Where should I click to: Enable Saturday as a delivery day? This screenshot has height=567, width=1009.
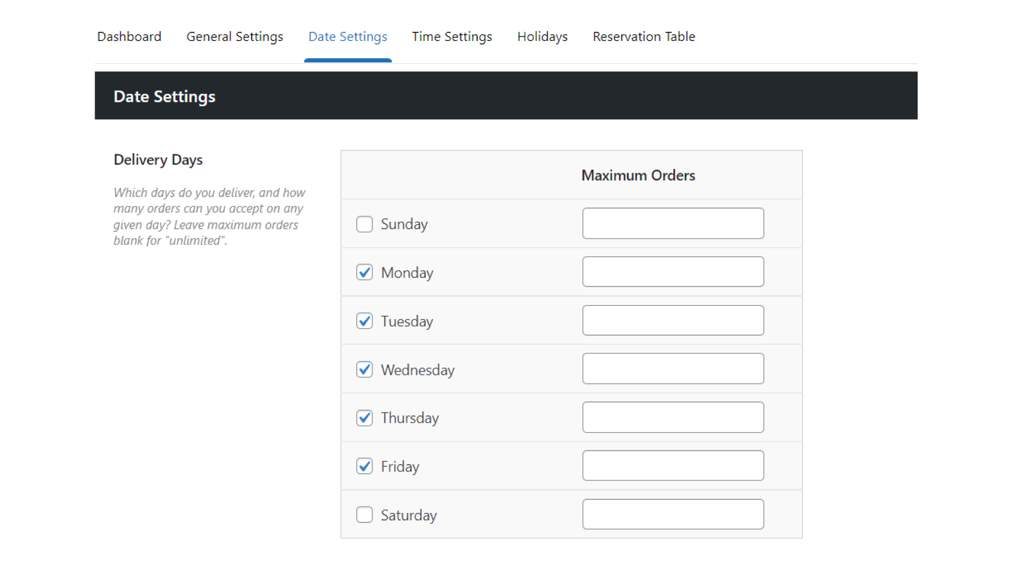pos(365,515)
